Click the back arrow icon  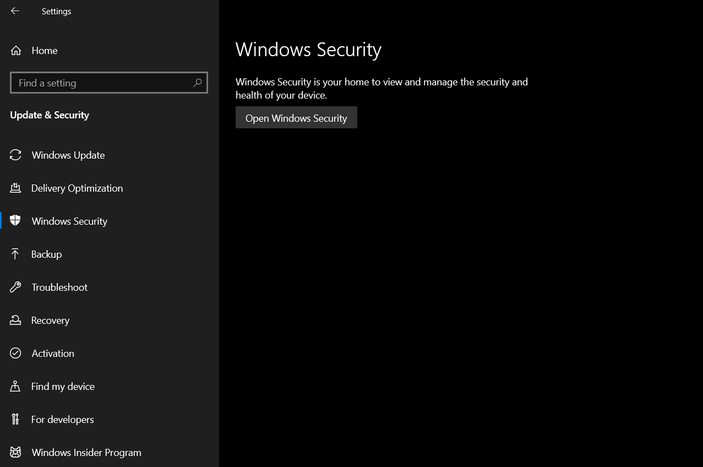[x=15, y=11]
